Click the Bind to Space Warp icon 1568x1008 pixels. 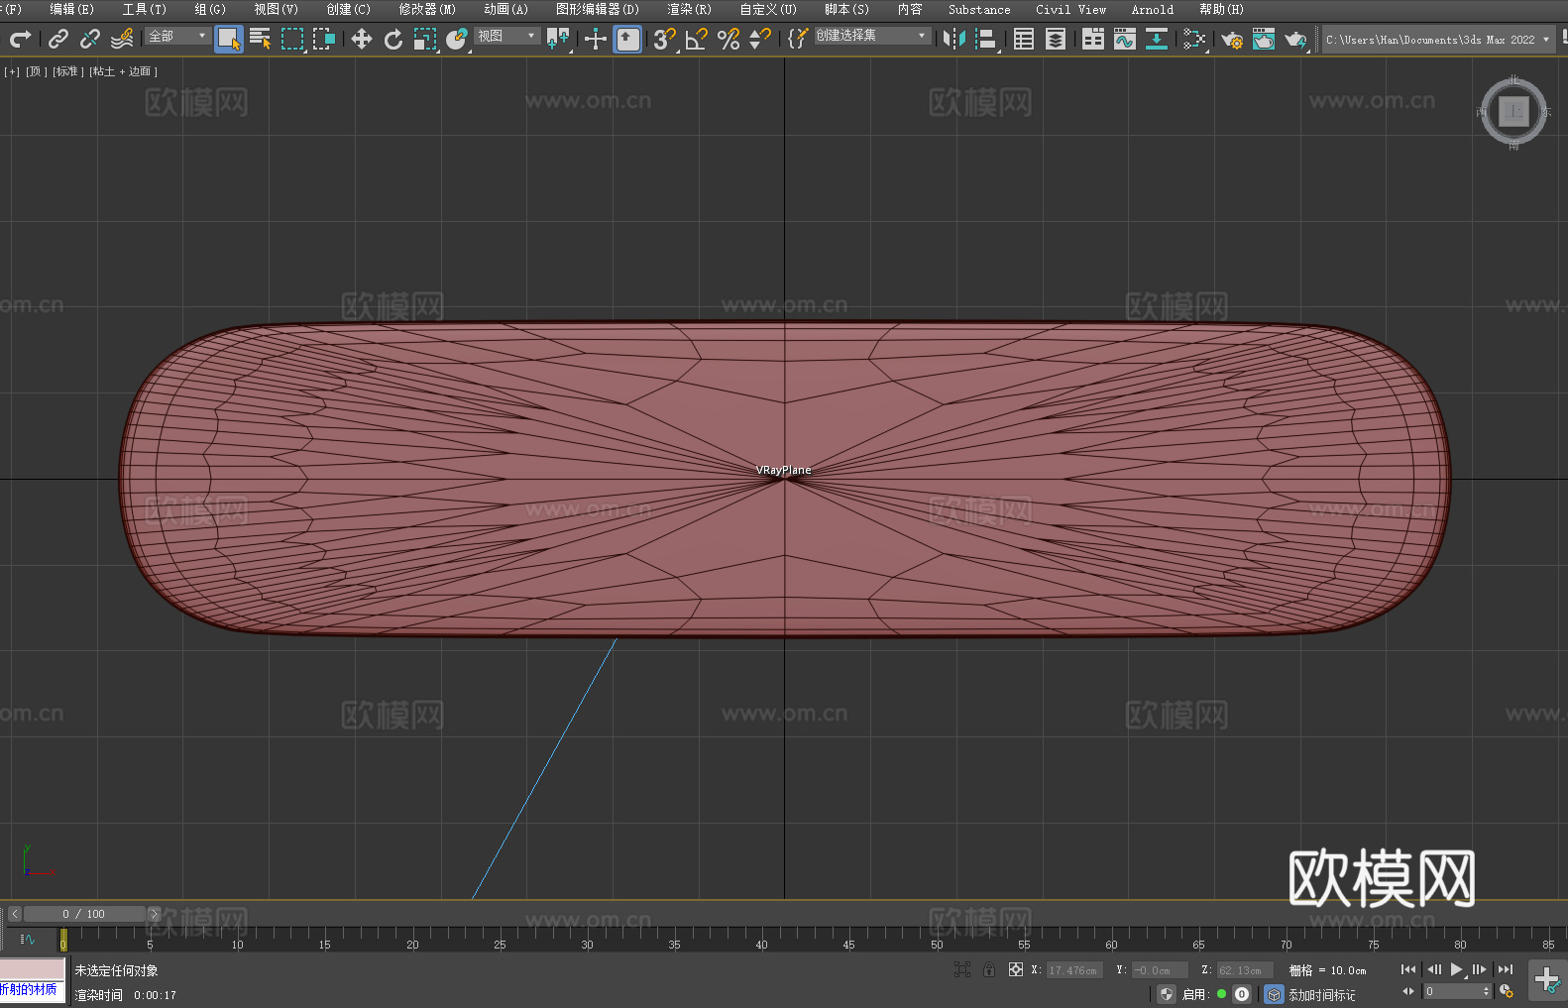click(x=122, y=39)
